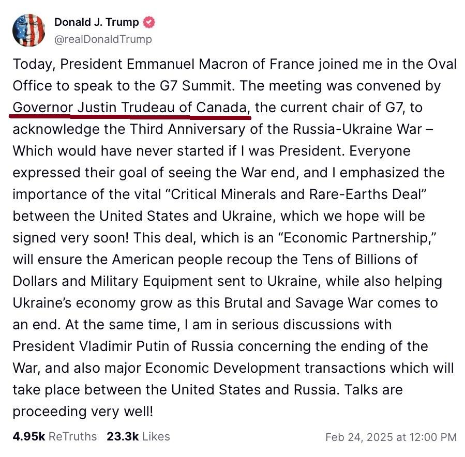
Task: Click the red underline beneath Trudeau text
Action: pos(130,117)
